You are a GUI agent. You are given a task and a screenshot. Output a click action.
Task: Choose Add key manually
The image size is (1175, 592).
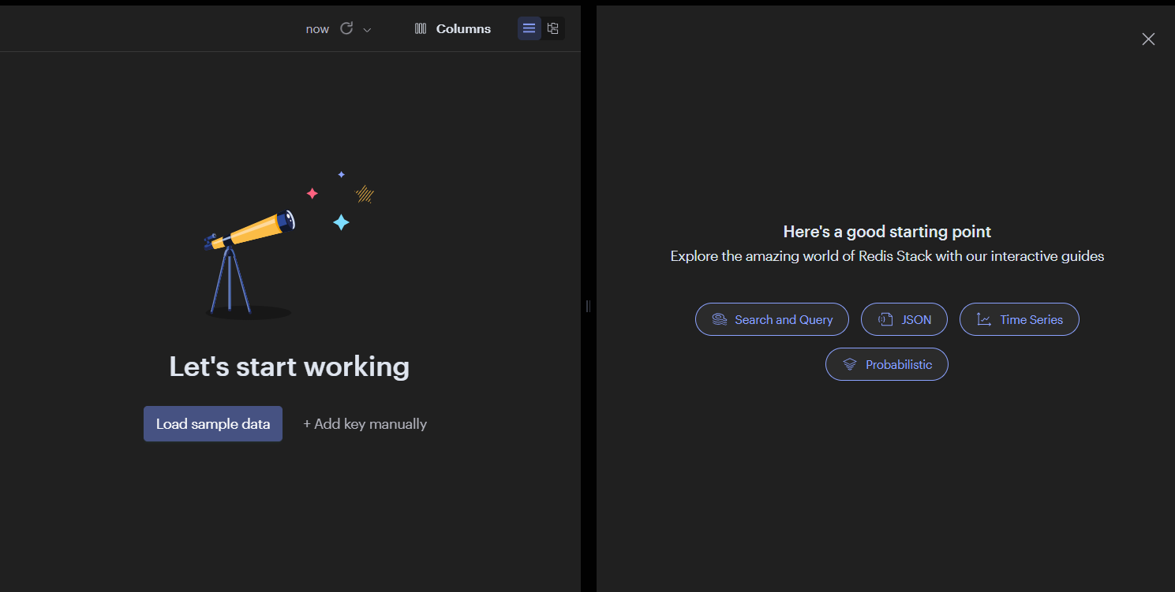[365, 424]
